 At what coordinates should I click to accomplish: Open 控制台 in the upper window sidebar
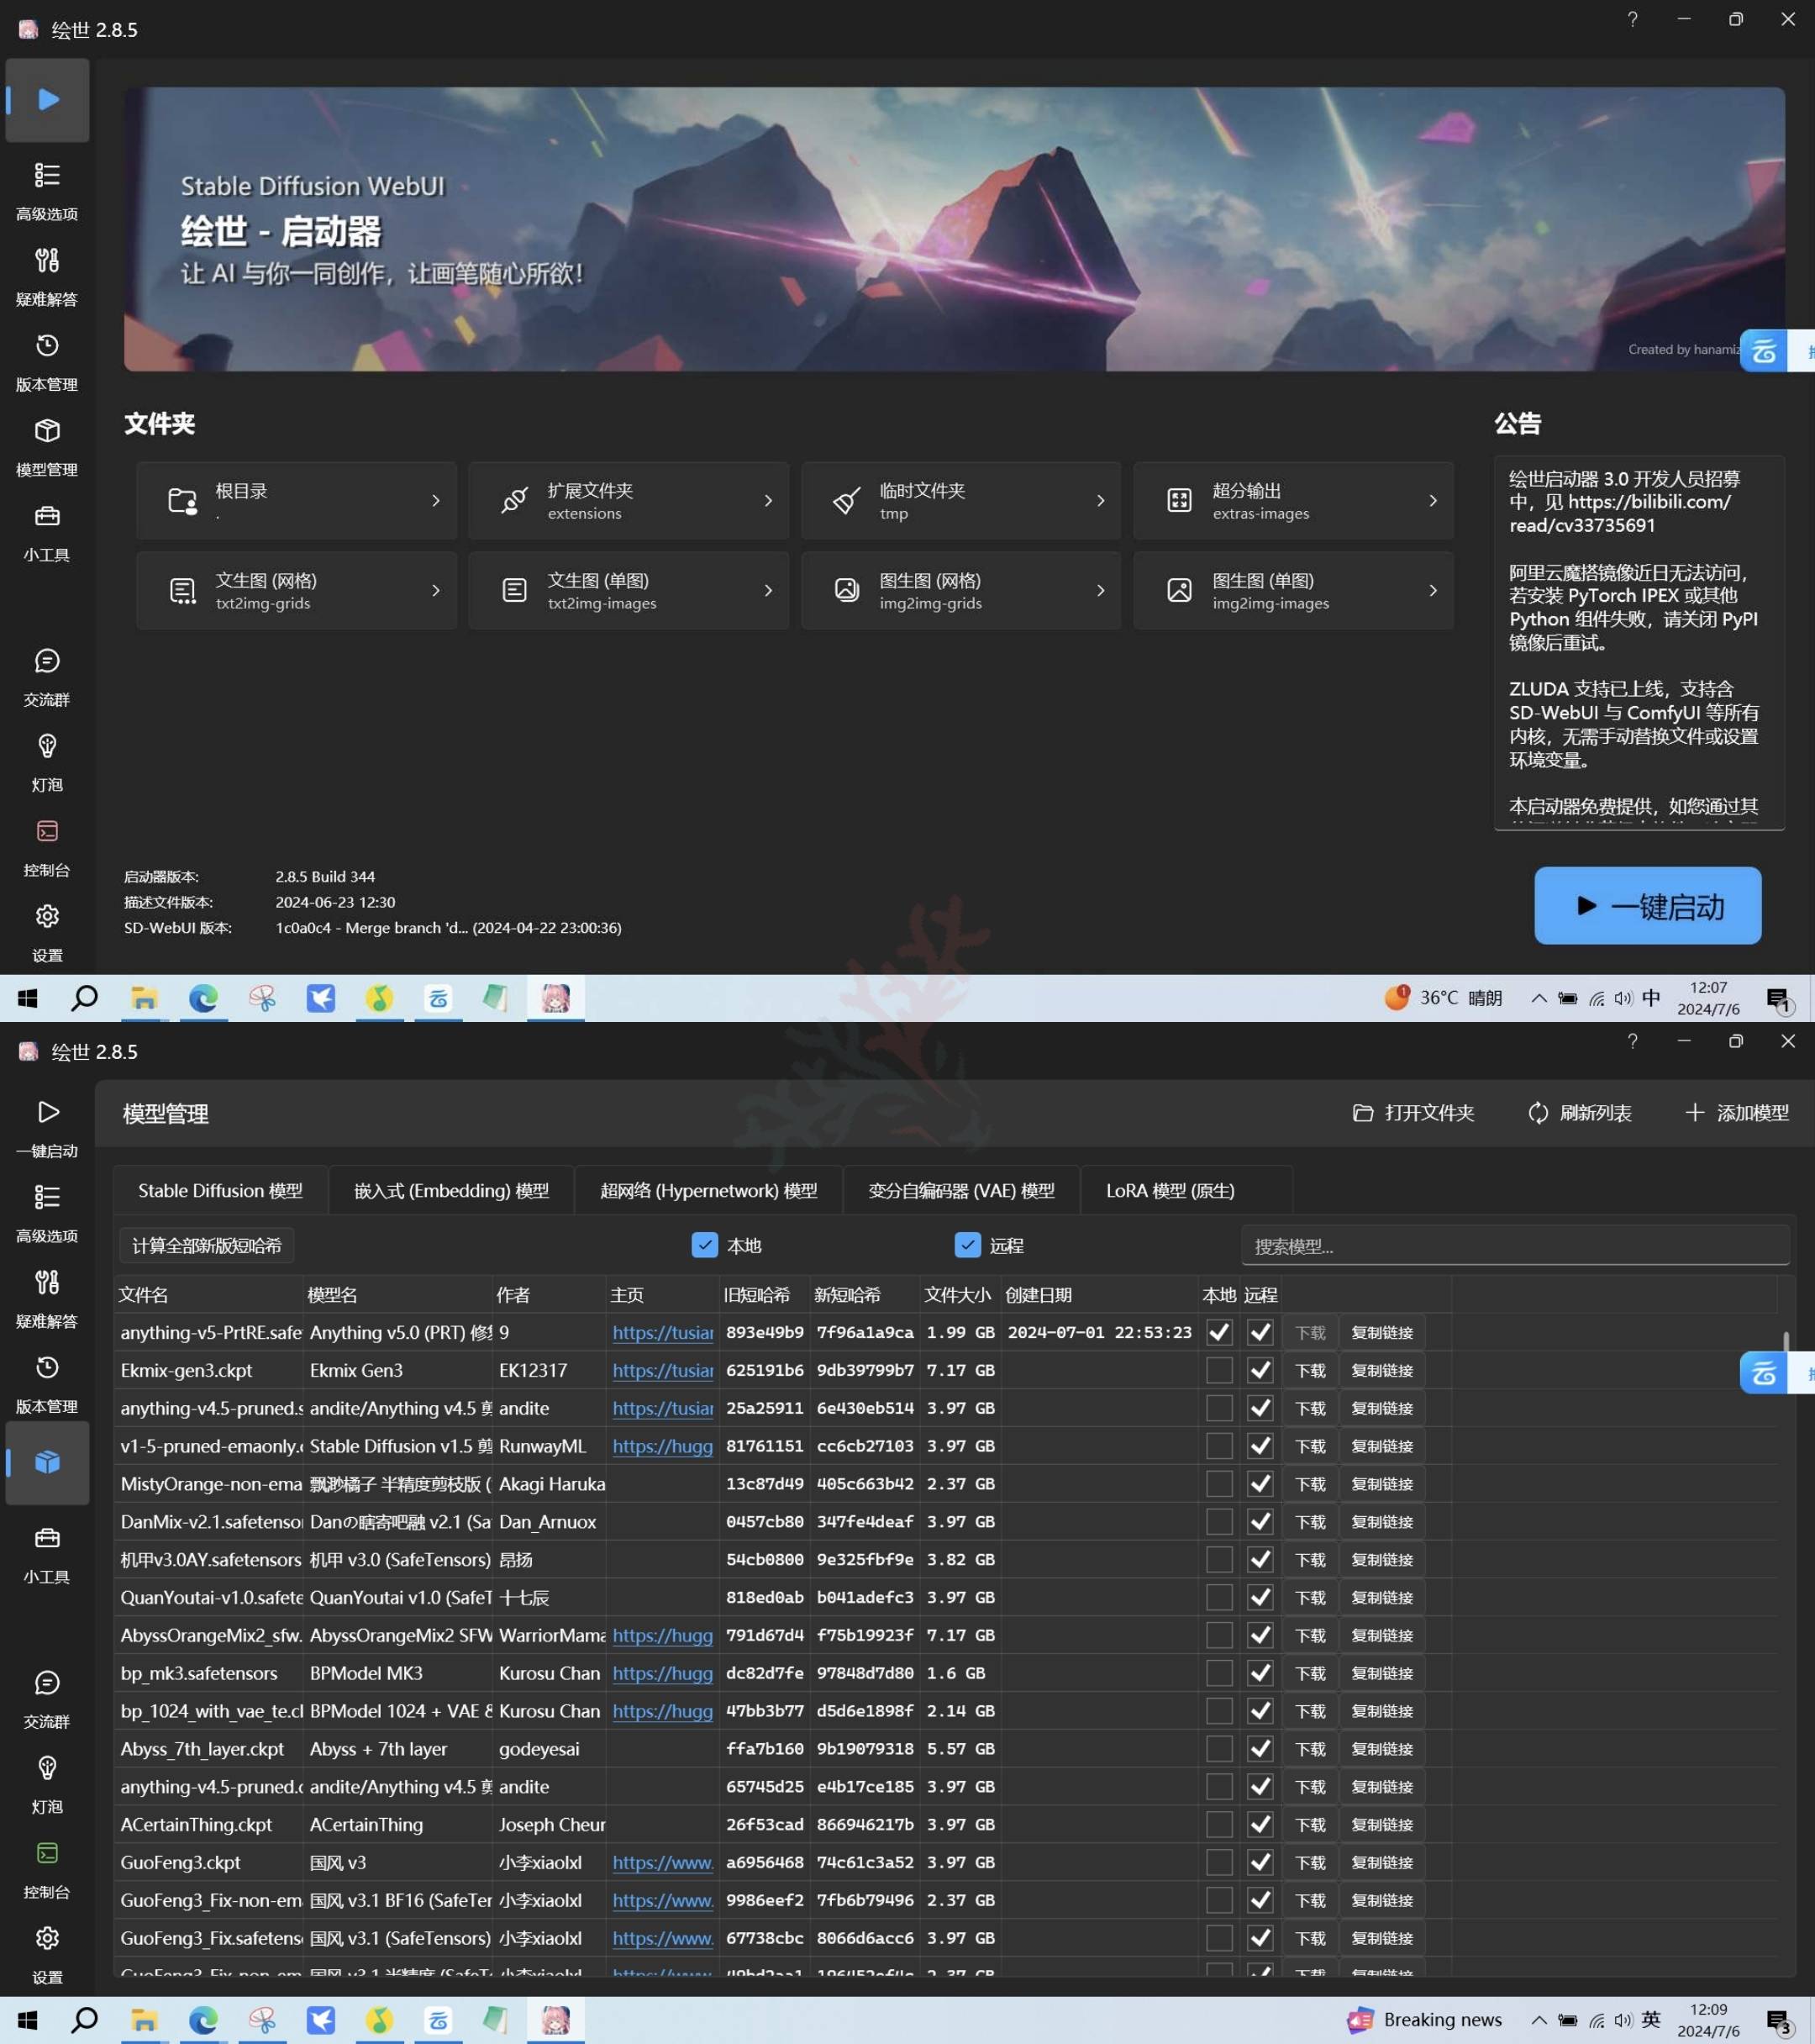(47, 847)
